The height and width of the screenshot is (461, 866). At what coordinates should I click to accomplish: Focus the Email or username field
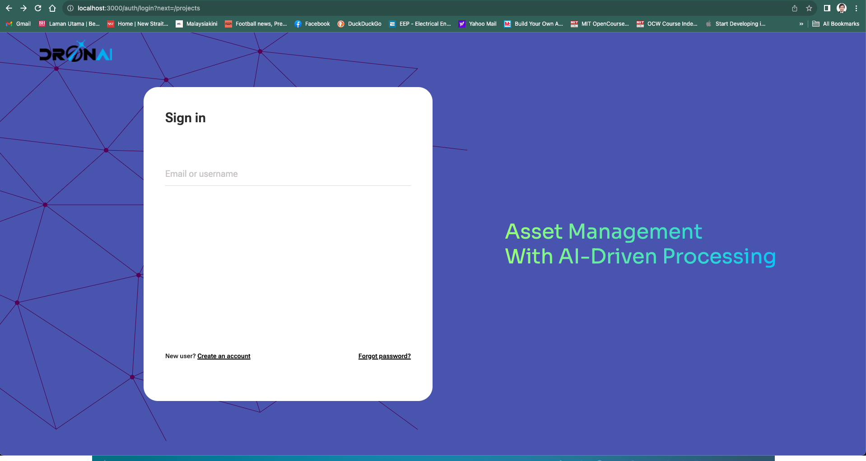point(288,174)
